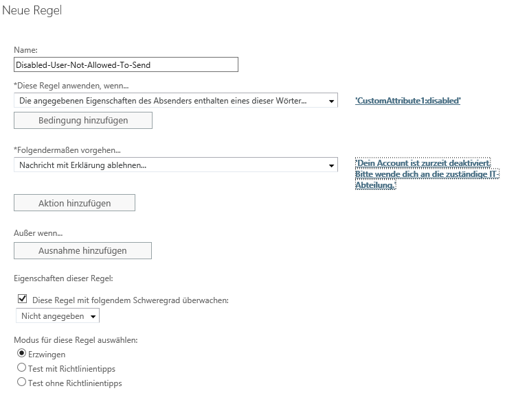Click the 'Diese Regel mit folgendem Schweregrad überwachen' label text
This screenshot has height=395, width=505.
[x=131, y=300]
